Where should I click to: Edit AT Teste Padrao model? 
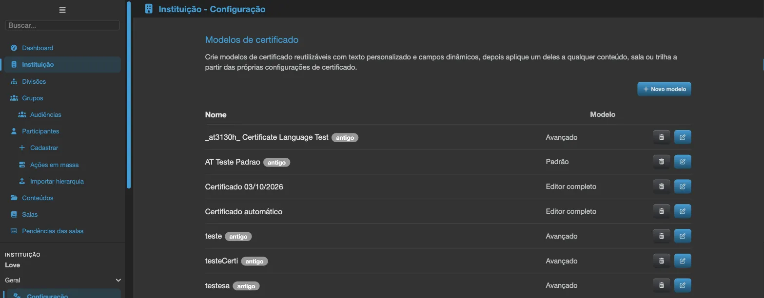tap(683, 162)
